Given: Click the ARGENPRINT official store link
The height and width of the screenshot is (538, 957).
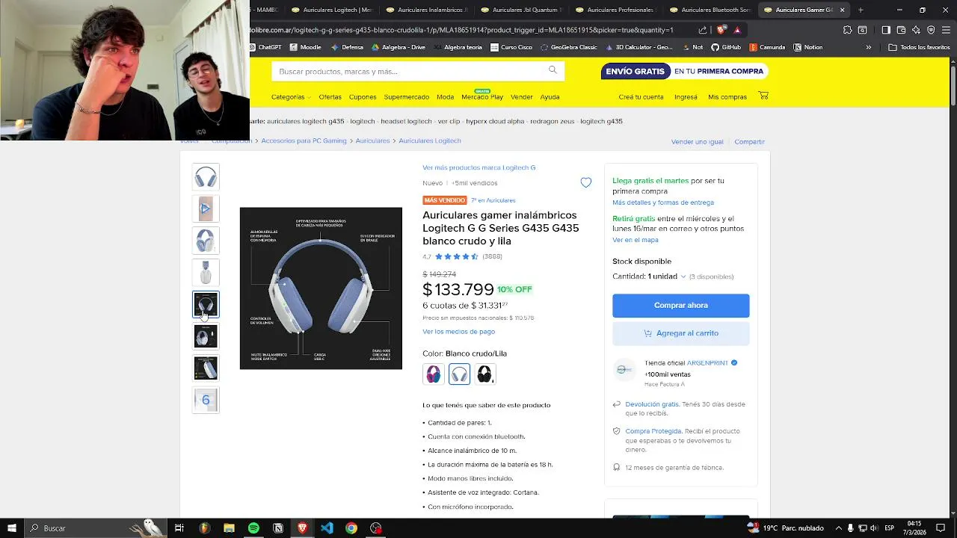Looking at the screenshot, I should (x=707, y=363).
